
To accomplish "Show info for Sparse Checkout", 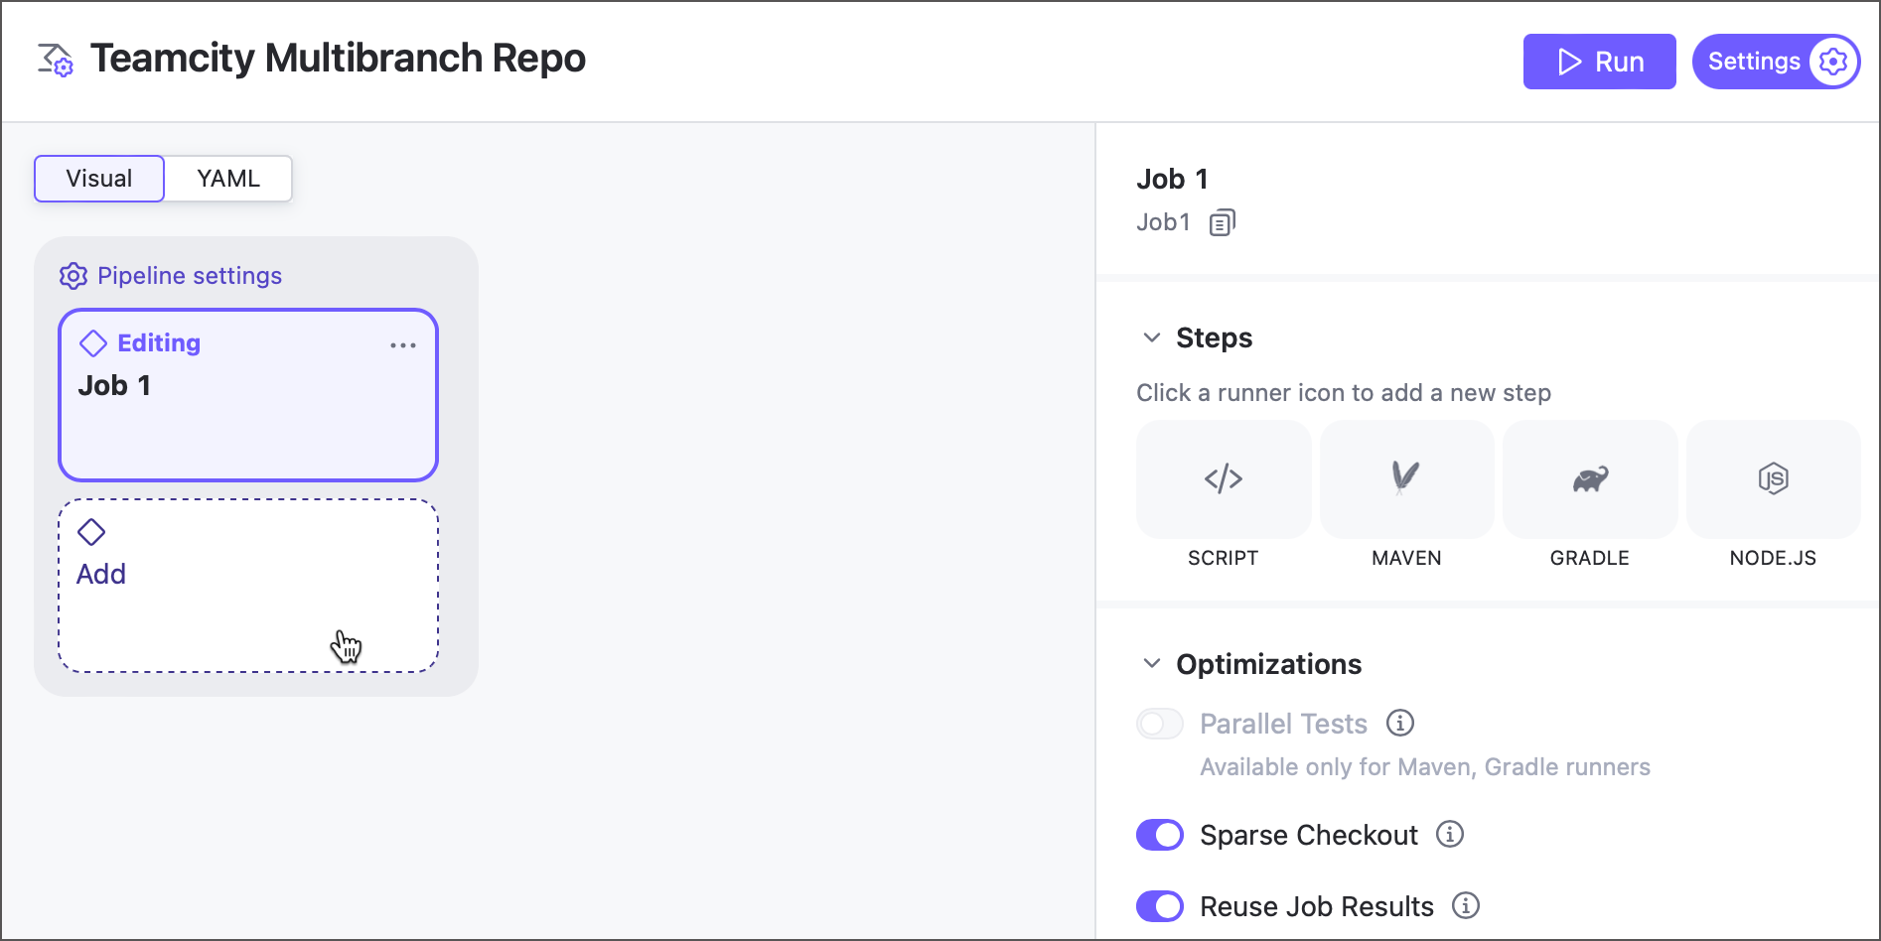I will tap(1450, 835).
